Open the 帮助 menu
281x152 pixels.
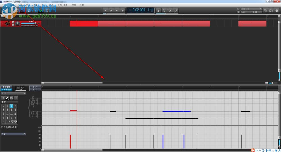(82, 5)
